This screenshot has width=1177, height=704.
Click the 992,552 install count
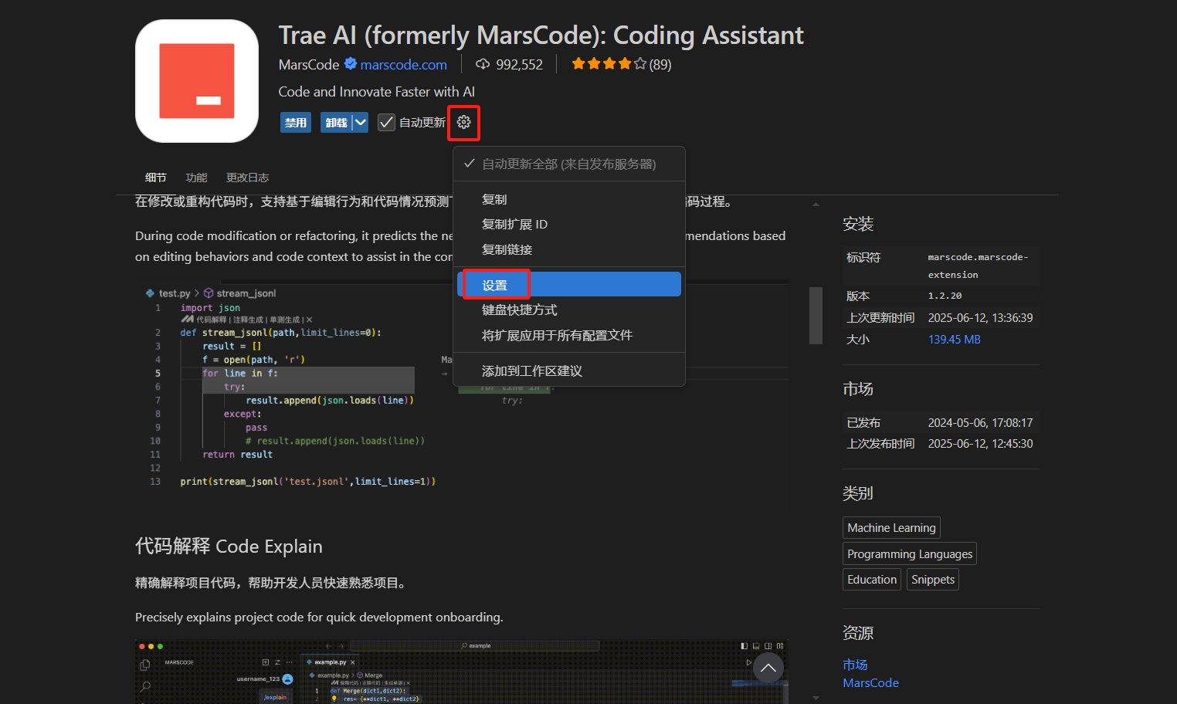[x=519, y=65]
